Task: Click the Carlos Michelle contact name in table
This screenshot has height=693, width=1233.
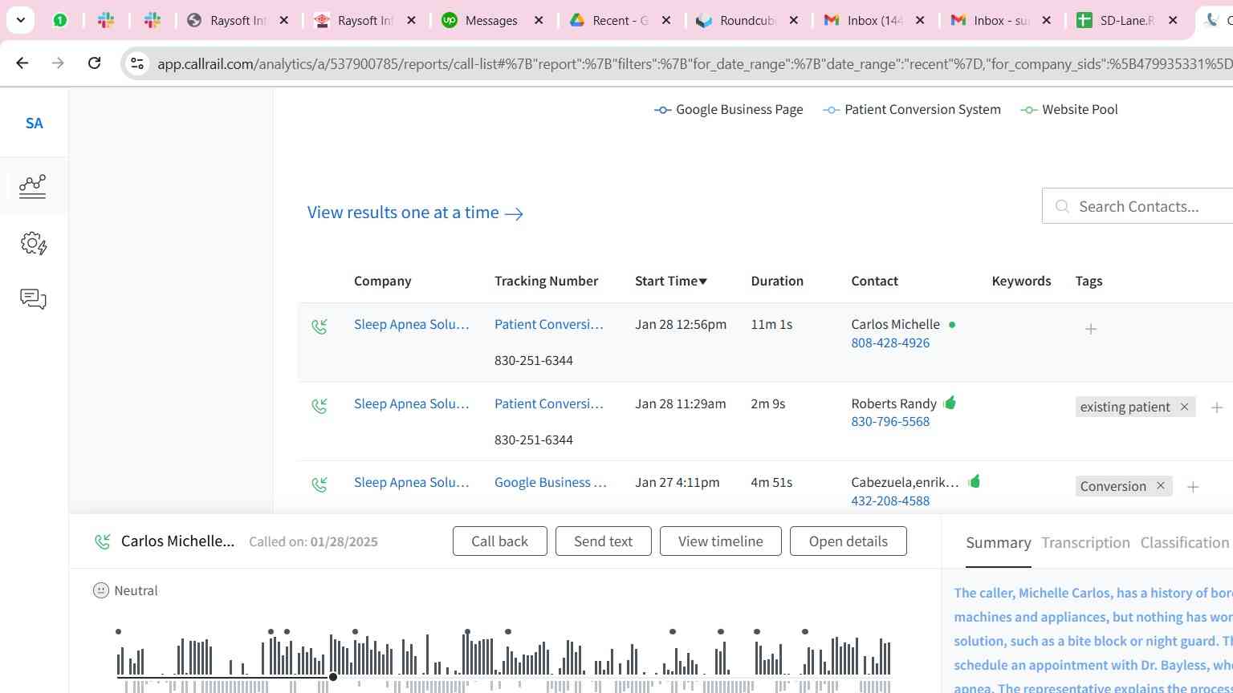Action: point(895,324)
